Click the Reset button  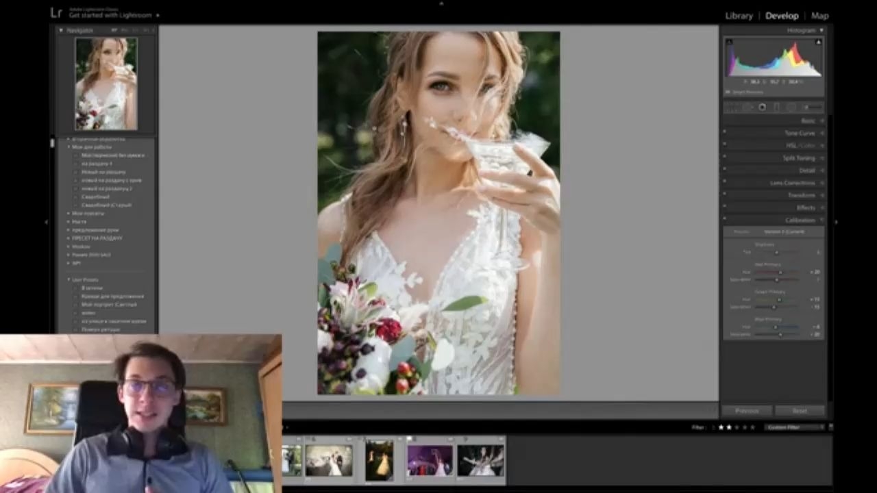[x=800, y=411]
